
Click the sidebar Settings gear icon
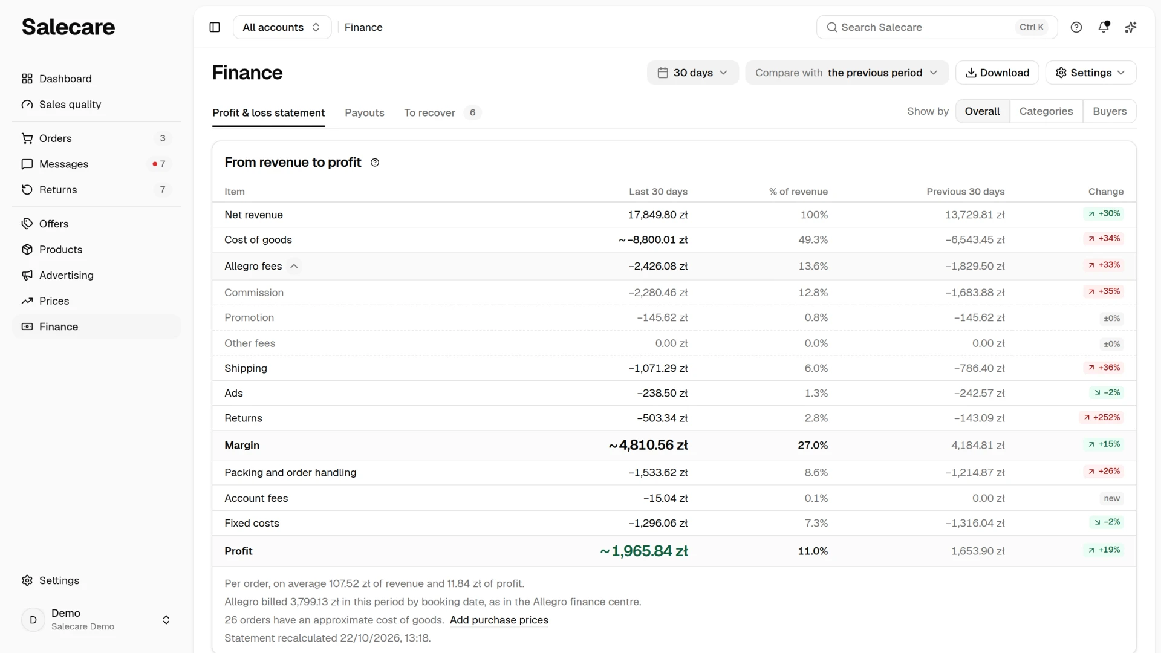tap(27, 580)
